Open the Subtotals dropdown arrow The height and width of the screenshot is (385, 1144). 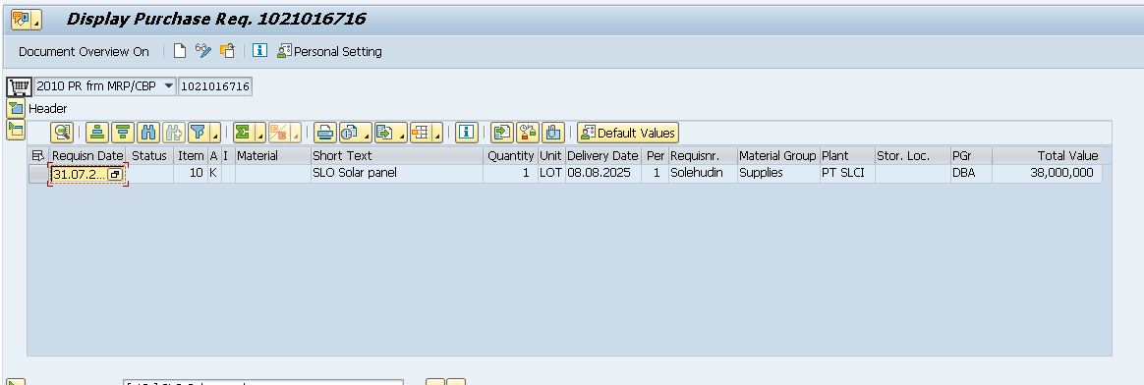click(296, 133)
